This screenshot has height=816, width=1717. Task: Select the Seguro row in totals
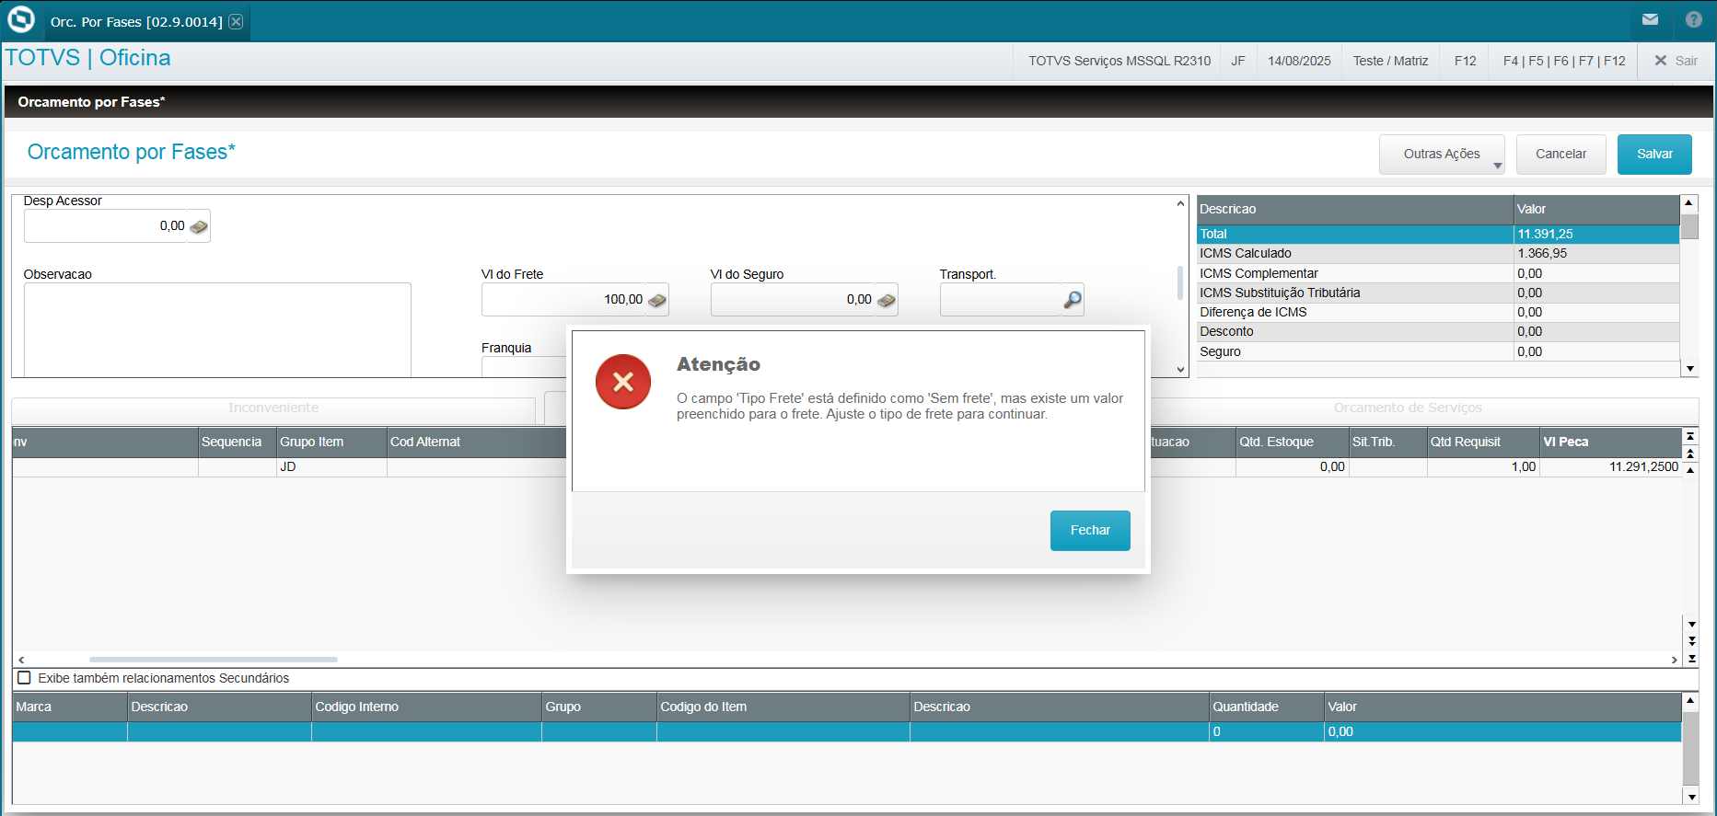point(1438,352)
